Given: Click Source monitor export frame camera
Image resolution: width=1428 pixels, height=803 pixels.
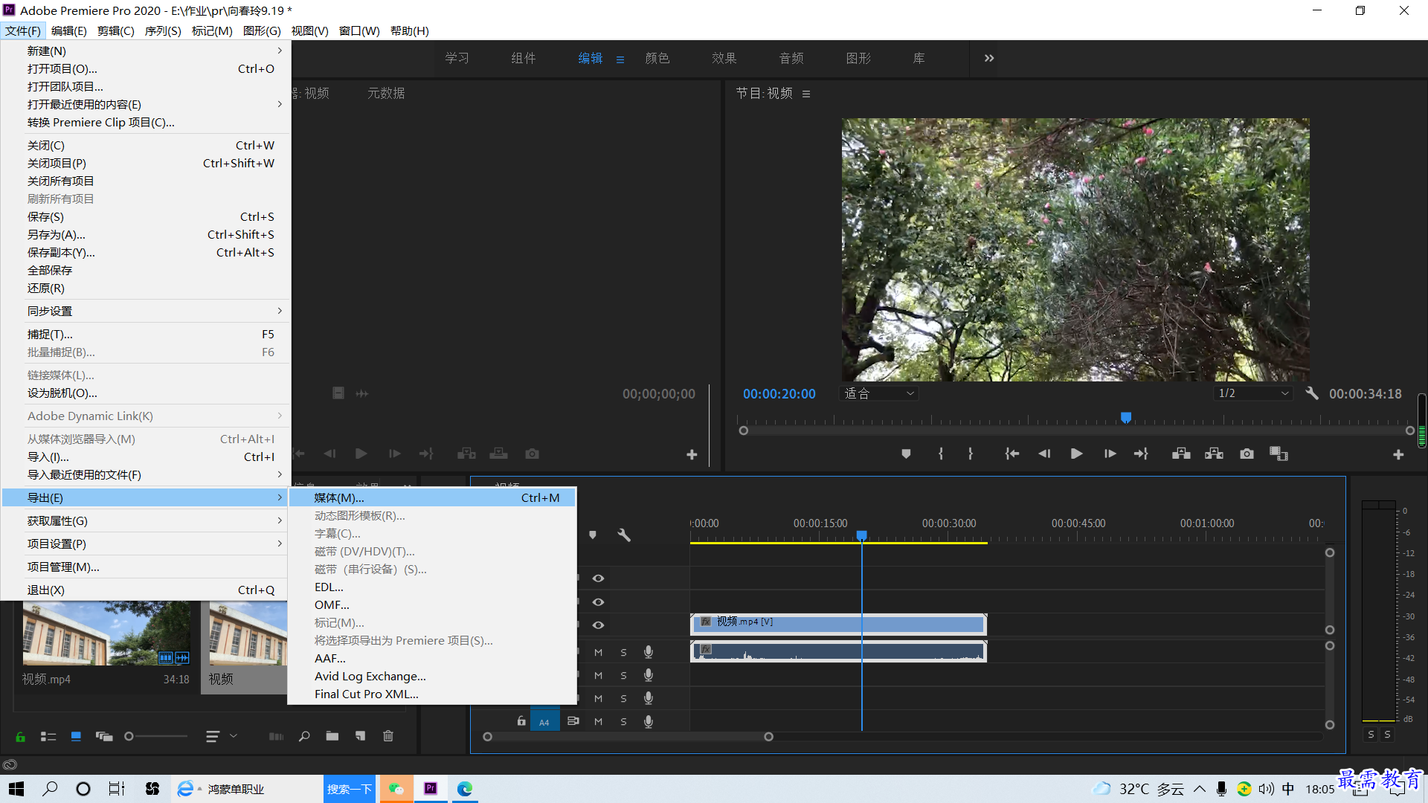Looking at the screenshot, I should [532, 454].
